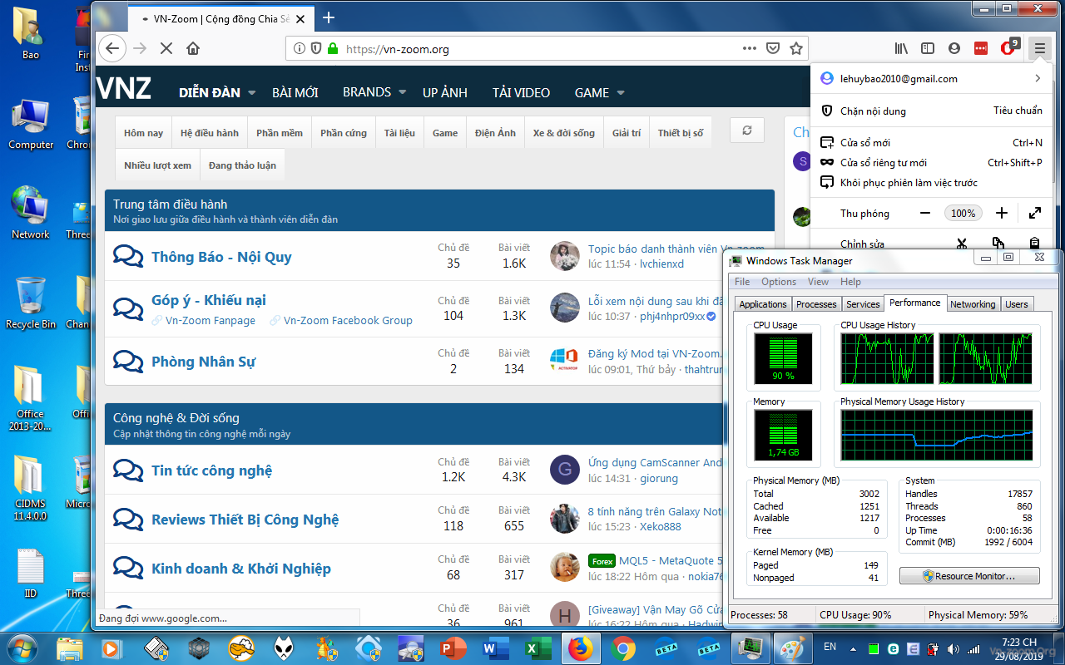Reset zoom via the 100% button

click(963, 213)
